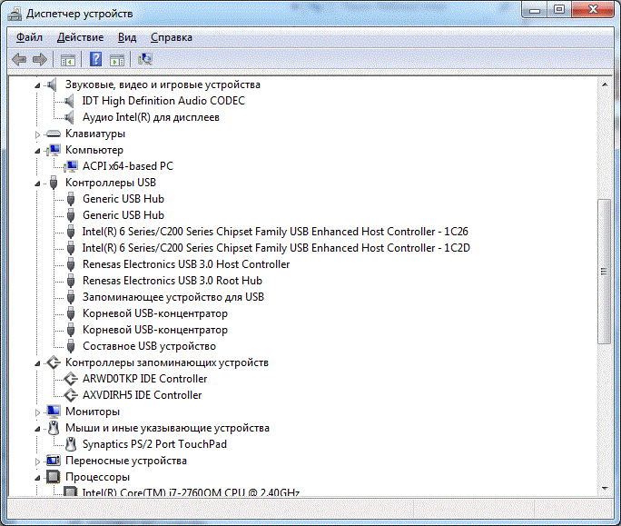Toggle the action pane toolbar icon
This screenshot has width=621, height=526.
click(117, 60)
